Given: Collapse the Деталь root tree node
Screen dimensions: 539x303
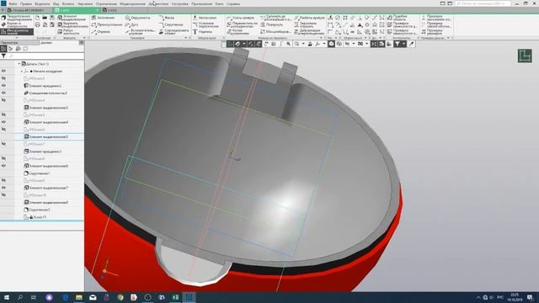Looking at the screenshot, I should pos(19,64).
